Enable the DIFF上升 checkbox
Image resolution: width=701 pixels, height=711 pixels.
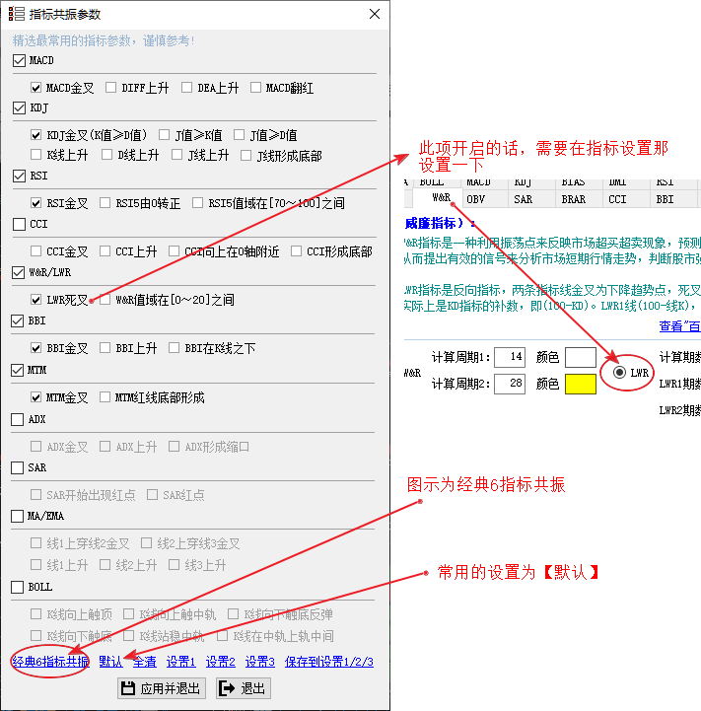click(x=111, y=88)
